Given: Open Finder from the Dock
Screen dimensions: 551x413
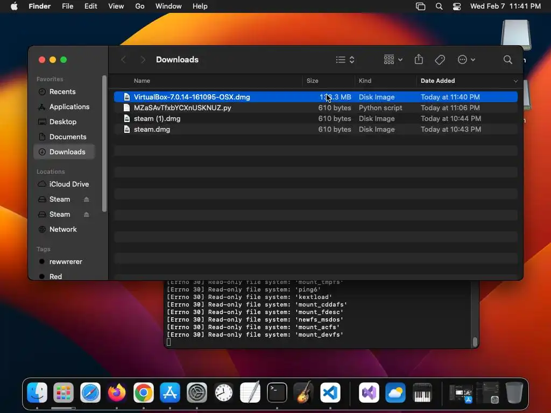Looking at the screenshot, I should click(x=37, y=392).
